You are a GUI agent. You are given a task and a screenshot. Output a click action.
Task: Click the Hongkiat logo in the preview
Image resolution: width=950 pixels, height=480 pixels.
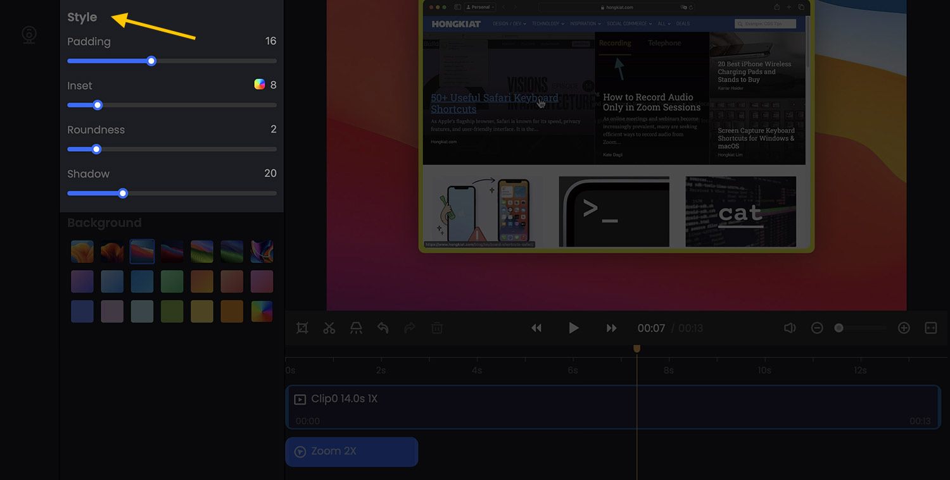[456, 24]
